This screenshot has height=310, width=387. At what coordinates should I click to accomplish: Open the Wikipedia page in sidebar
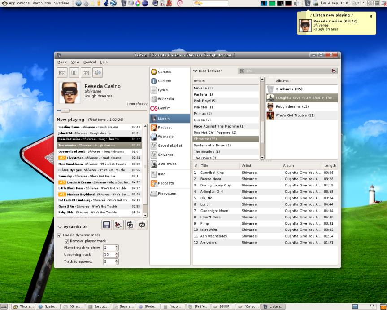[170, 99]
